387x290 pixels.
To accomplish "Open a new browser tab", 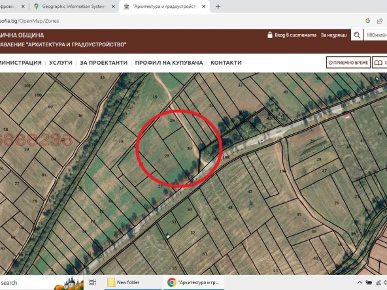I will [218, 7].
